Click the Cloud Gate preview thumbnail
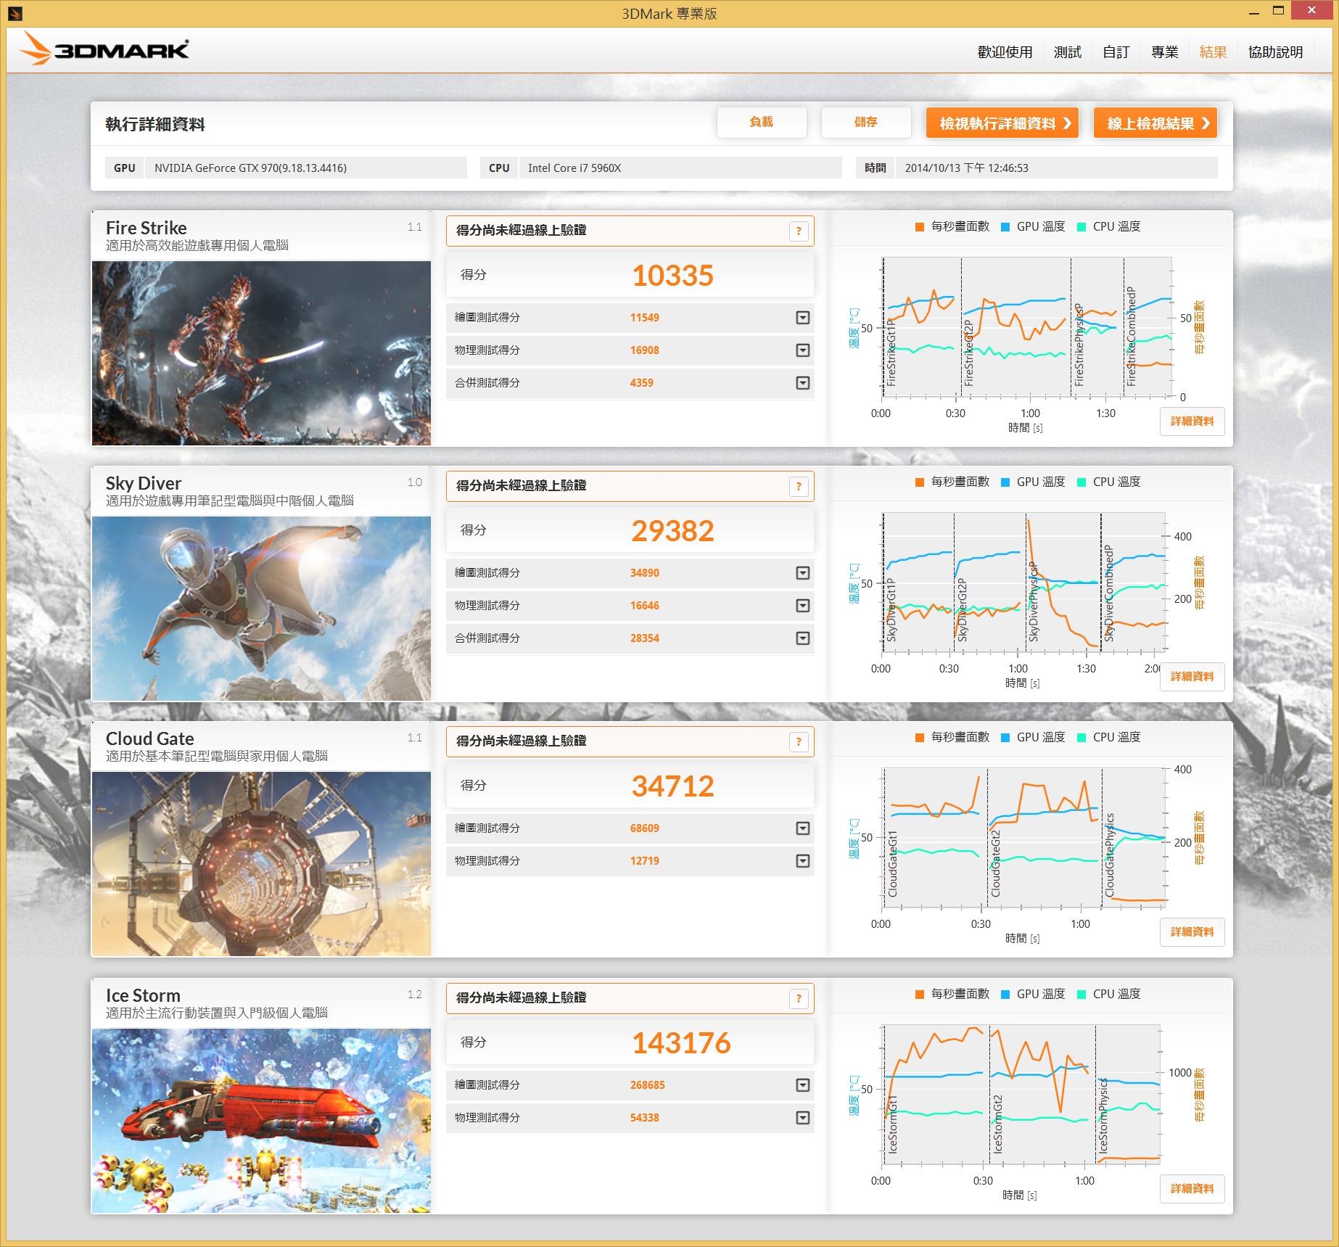The image size is (1339, 1247). click(261, 864)
